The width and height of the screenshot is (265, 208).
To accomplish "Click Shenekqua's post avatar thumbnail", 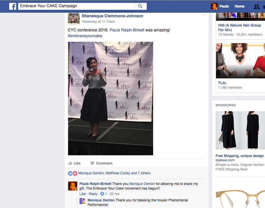I will 74,18.
